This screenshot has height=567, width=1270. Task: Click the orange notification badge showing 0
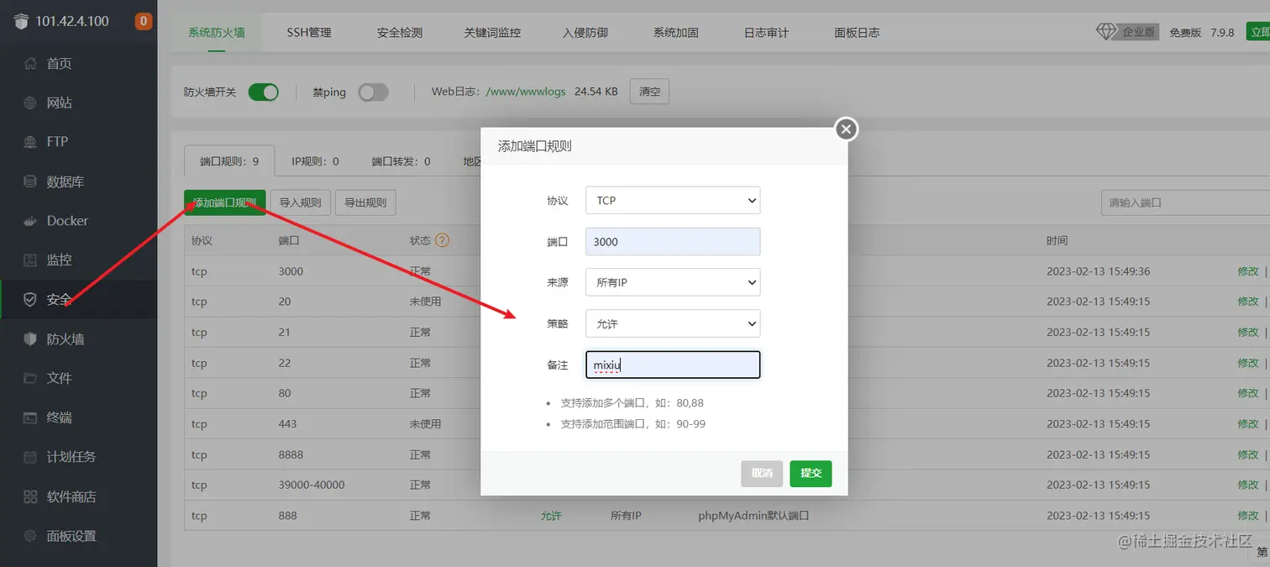tap(144, 21)
